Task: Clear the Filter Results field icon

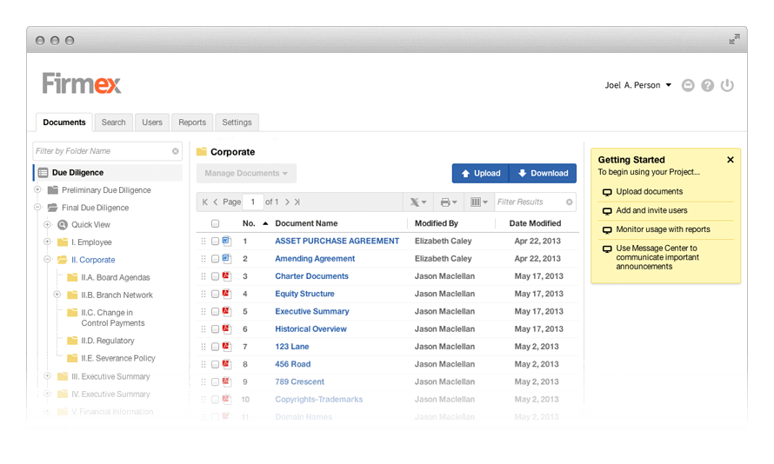Action: (x=570, y=202)
